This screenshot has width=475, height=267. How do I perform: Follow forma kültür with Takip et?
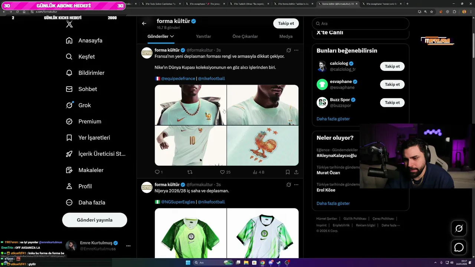[286, 23]
